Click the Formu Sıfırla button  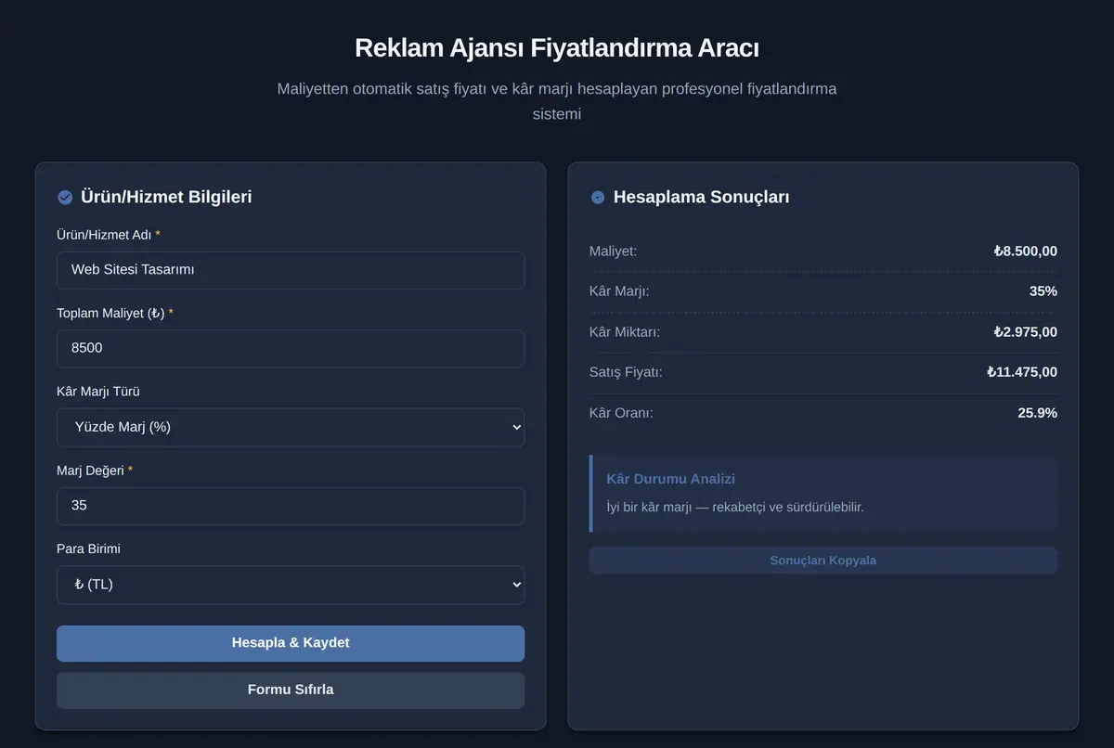point(291,690)
